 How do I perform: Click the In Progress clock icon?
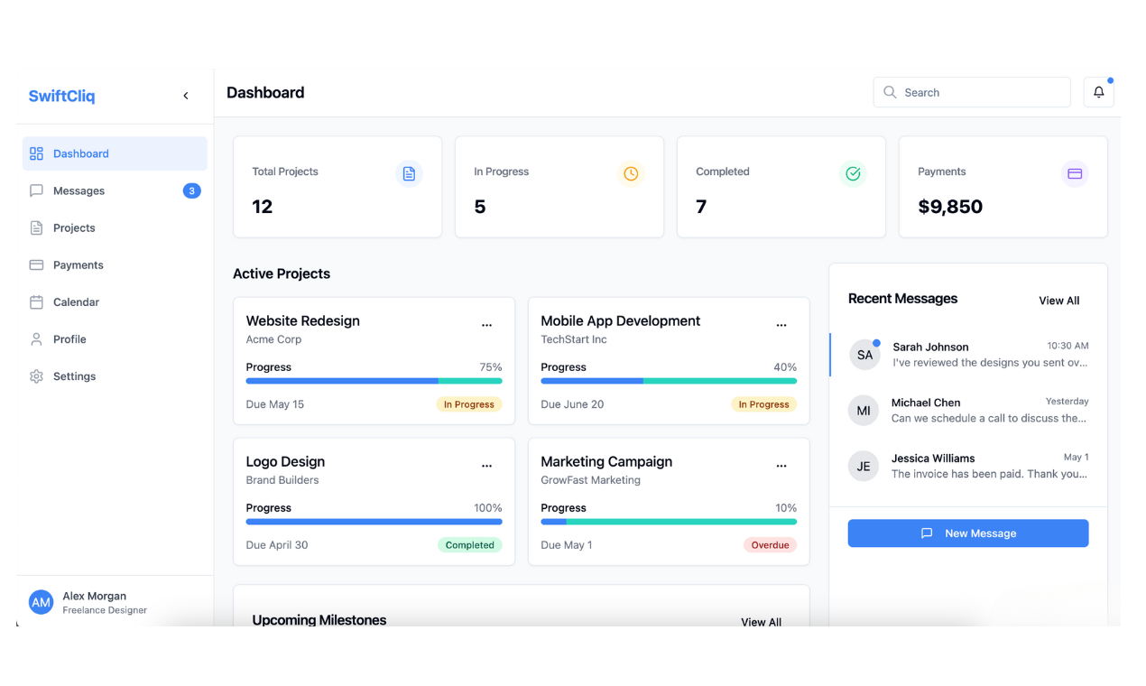631,173
